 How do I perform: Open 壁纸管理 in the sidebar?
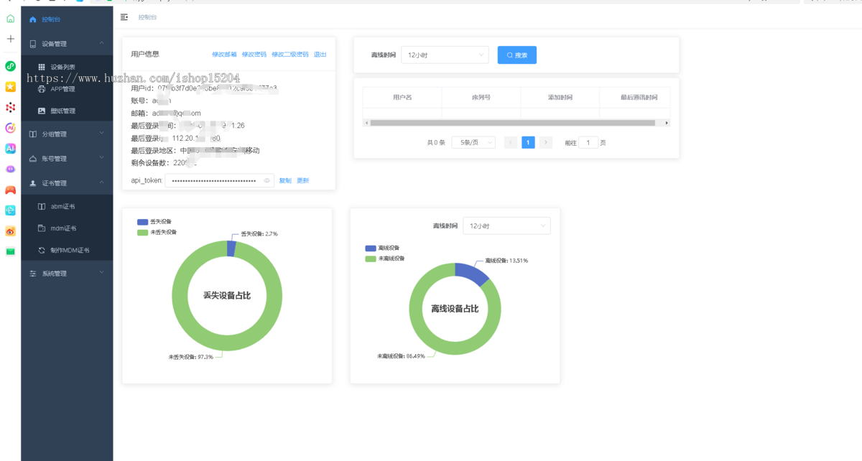67,111
